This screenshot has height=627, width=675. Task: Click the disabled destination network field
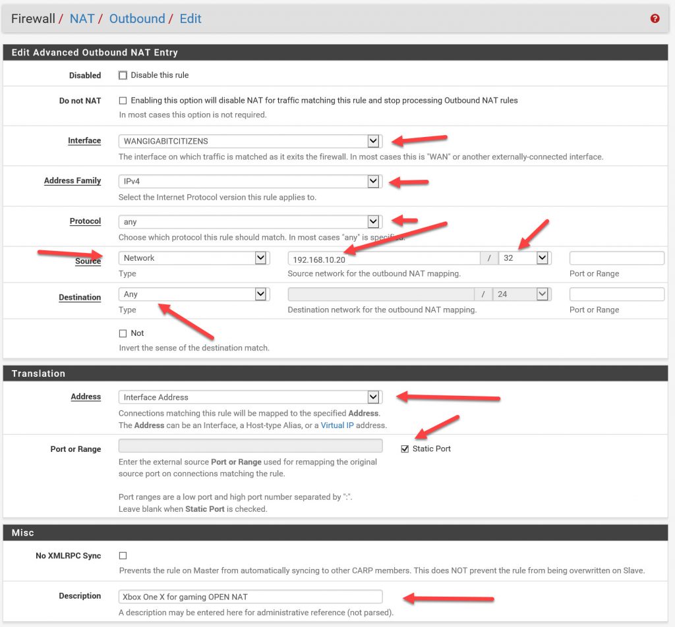[381, 294]
